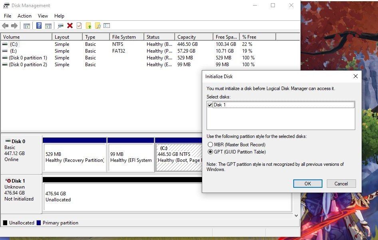Confirm with the OK button

point(308,183)
